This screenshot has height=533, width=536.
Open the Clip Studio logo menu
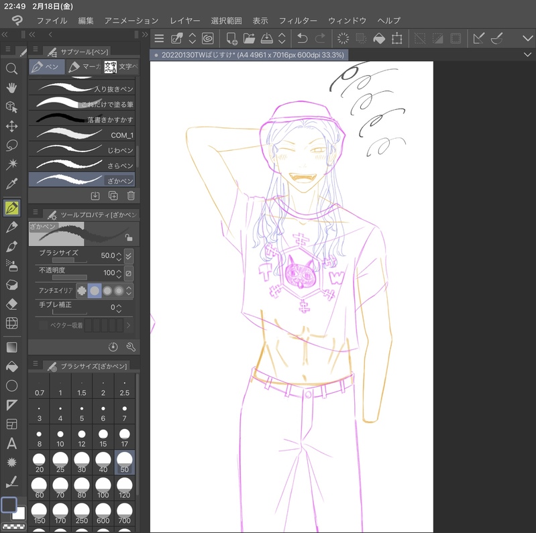(x=17, y=21)
